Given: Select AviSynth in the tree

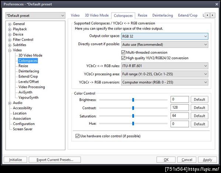Looking at the screenshot, I should [25, 92].
